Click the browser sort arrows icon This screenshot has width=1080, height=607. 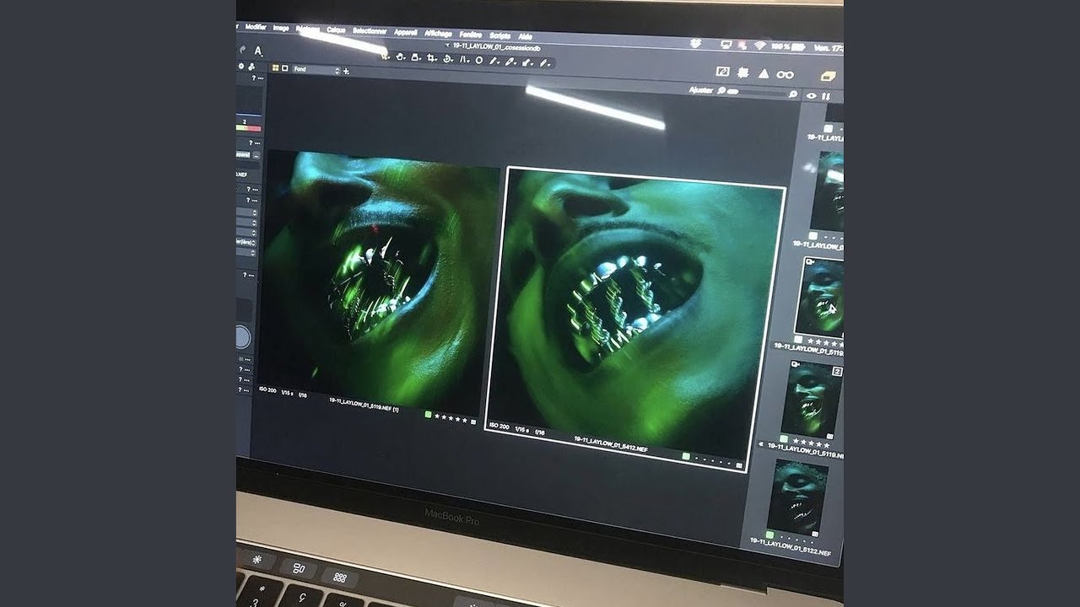826,97
